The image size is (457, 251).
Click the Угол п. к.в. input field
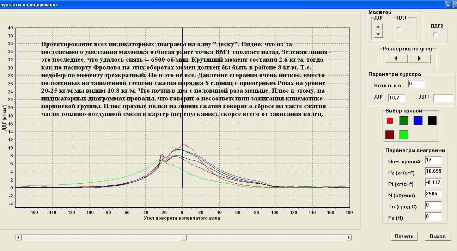pyautogui.click(x=416, y=84)
